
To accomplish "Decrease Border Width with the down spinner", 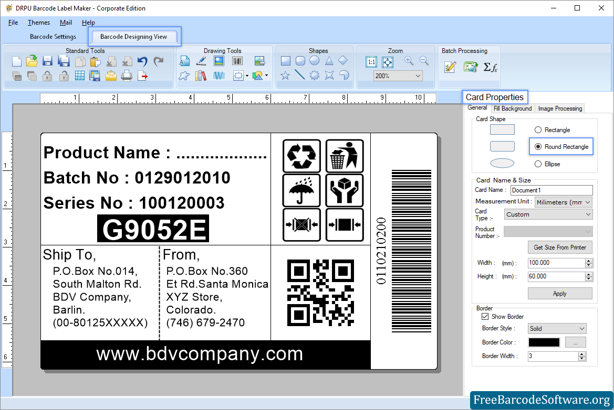I will coord(582,359).
